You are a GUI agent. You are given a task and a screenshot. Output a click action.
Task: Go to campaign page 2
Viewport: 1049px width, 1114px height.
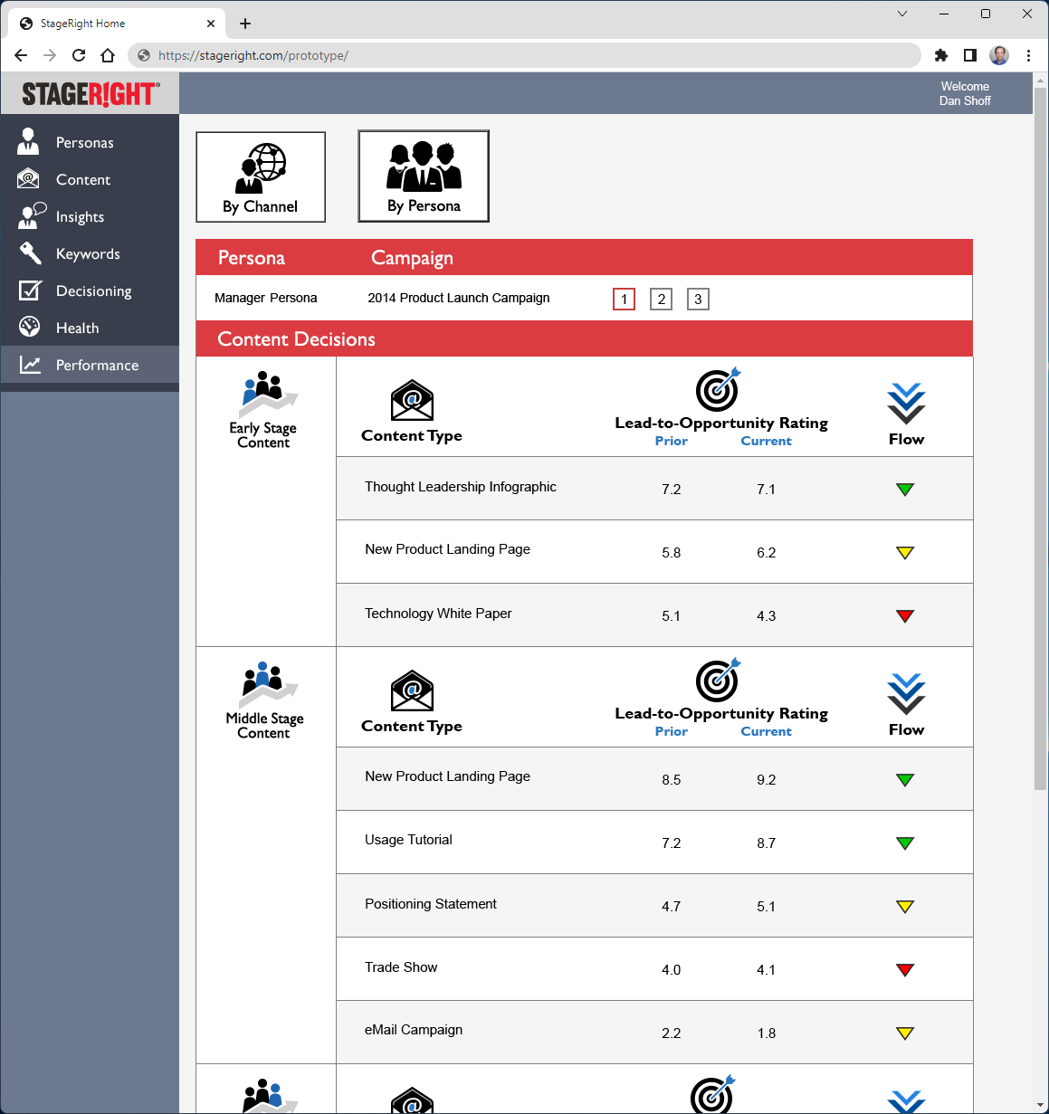[662, 300]
